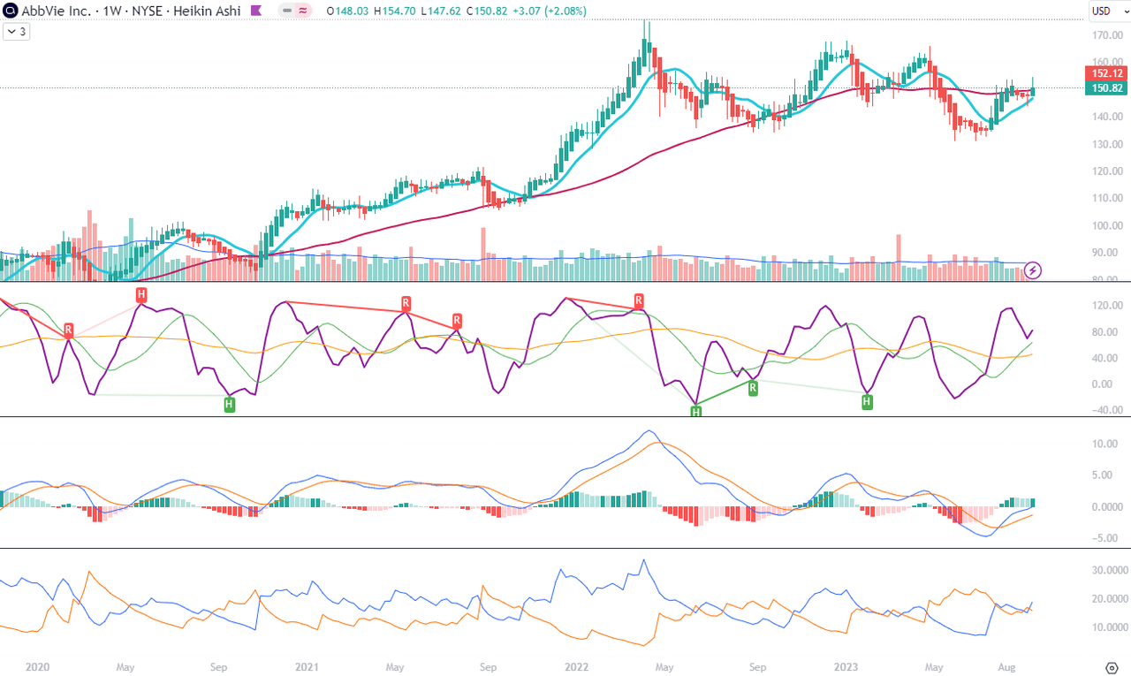Expand the collapsed indicators legend showing 3
This screenshot has height=676, width=1131.
[17, 31]
